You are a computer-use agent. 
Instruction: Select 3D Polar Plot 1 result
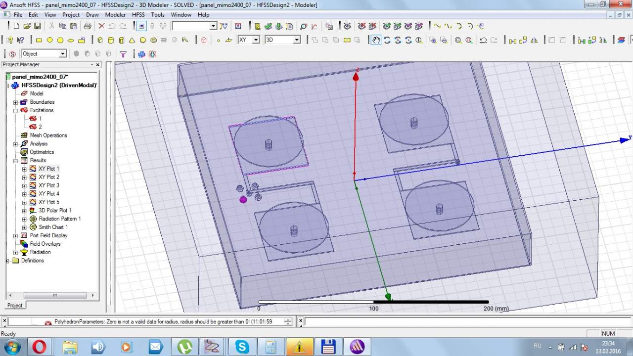click(55, 211)
